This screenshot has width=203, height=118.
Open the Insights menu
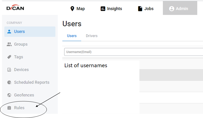111,9
